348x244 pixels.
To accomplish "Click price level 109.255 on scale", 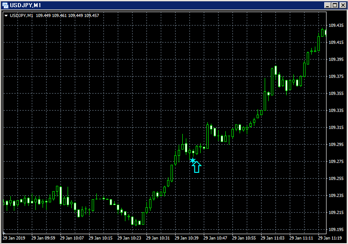I will pos(336,178).
